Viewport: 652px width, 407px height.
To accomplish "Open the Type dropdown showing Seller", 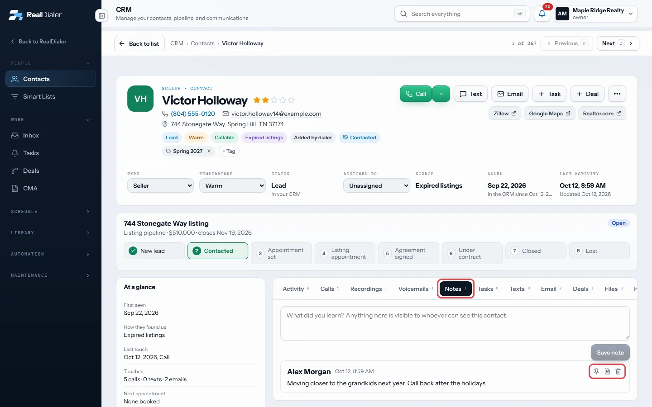I will pos(160,185).
